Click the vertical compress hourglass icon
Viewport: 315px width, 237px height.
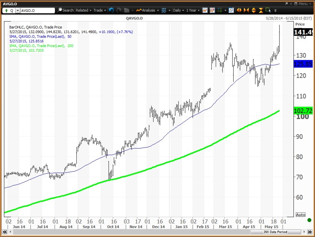coord(261,10)
